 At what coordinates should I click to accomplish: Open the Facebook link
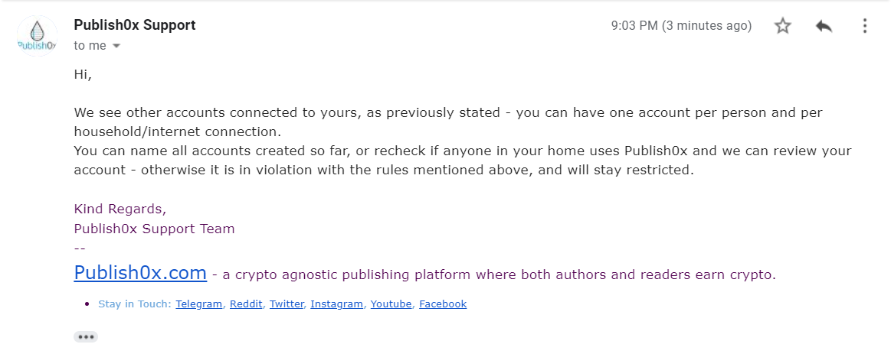[x=443, y=304]
